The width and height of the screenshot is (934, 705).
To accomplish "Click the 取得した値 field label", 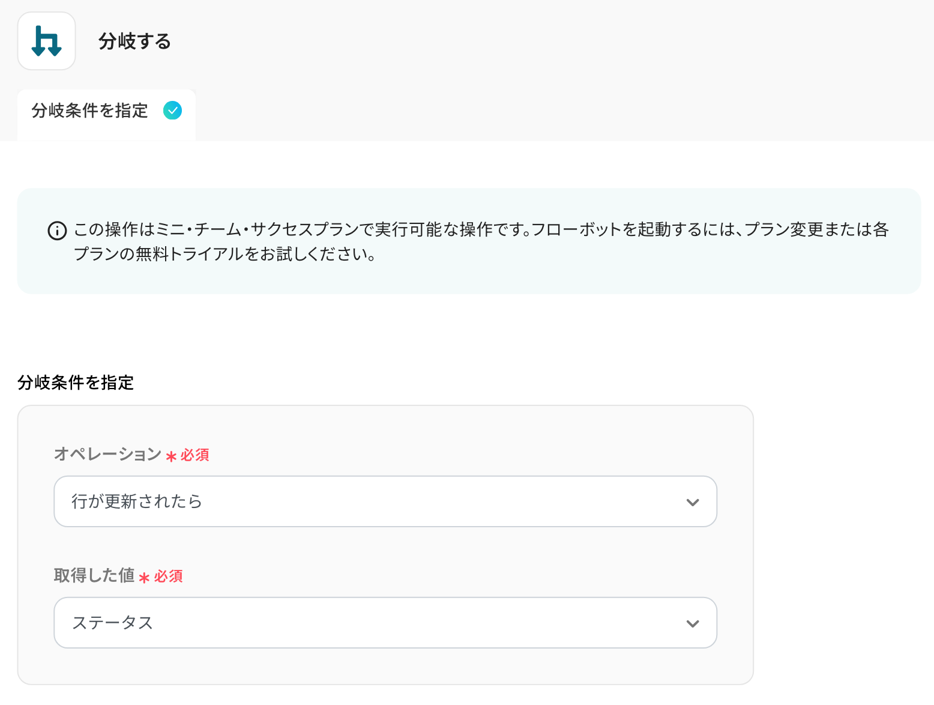I will 94,575.
